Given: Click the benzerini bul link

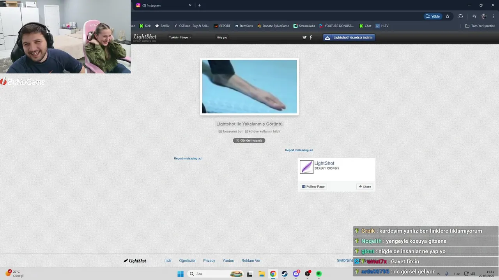Looking at the screenshot, I should point(230,131).
